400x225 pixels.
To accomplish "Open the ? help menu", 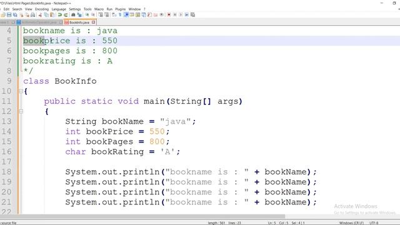I will pyautogui.click(x=144, y=9).
